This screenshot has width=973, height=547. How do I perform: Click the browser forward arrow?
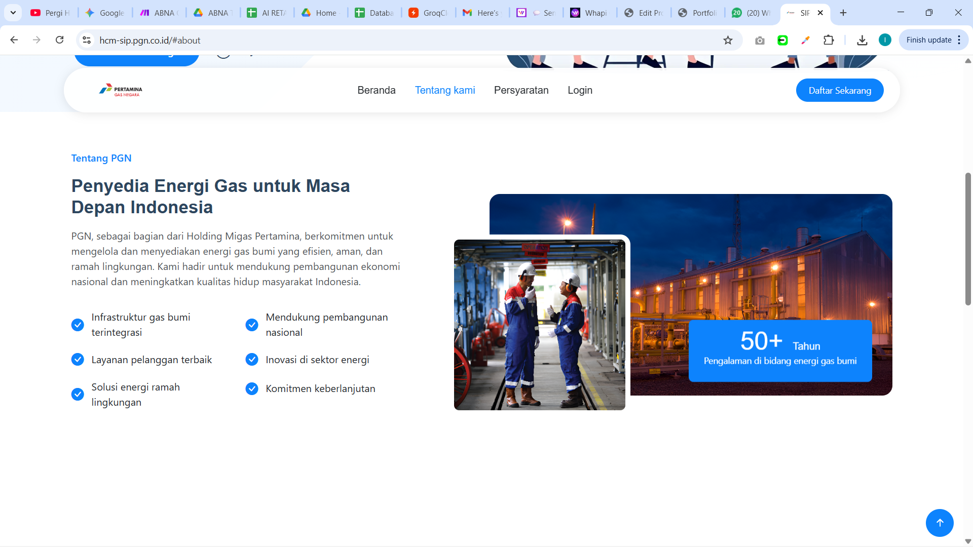36,40
